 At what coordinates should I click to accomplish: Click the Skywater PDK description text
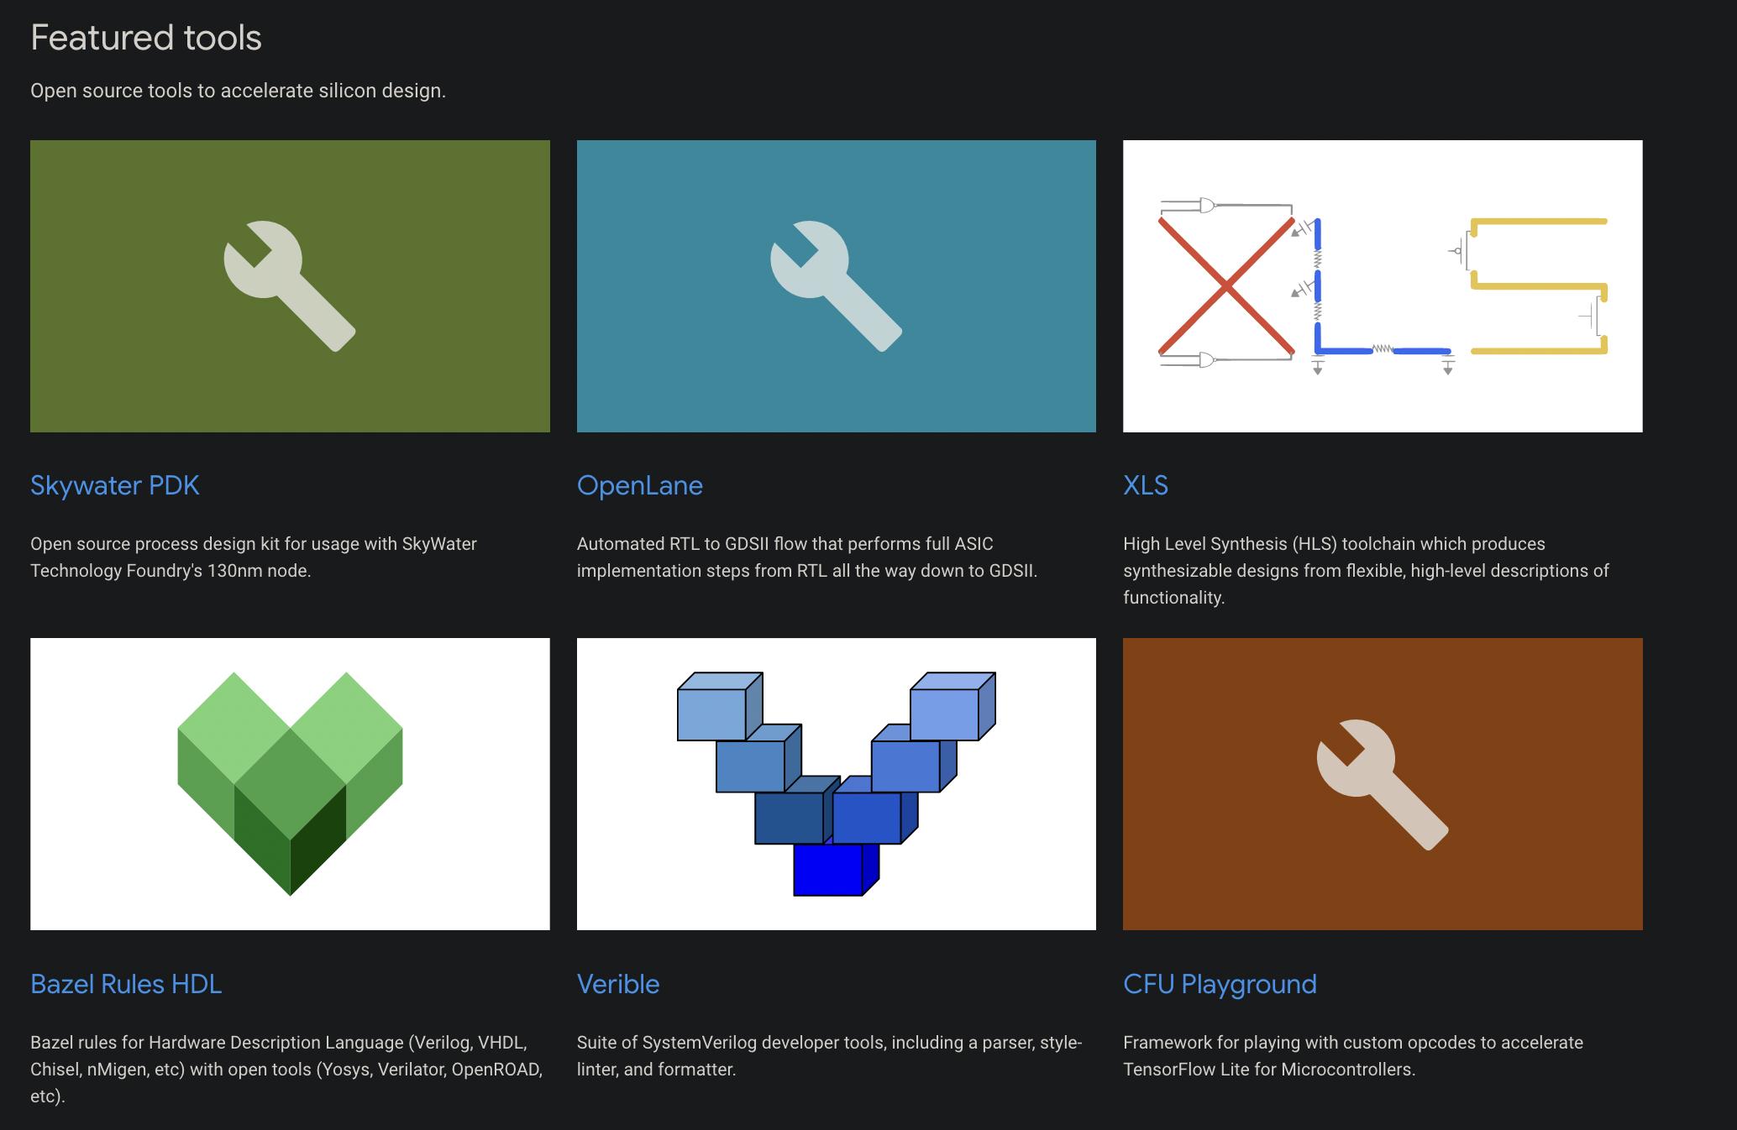[x=254, y=557]
